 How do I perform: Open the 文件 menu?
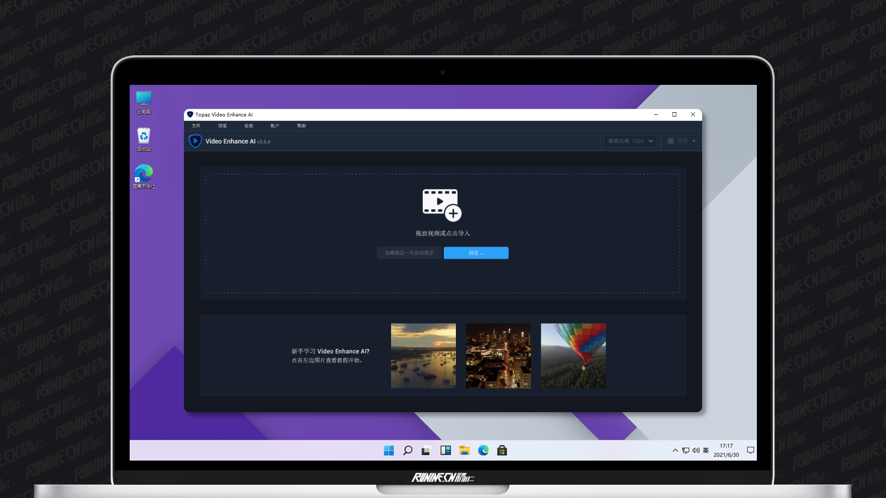point(196,126)
